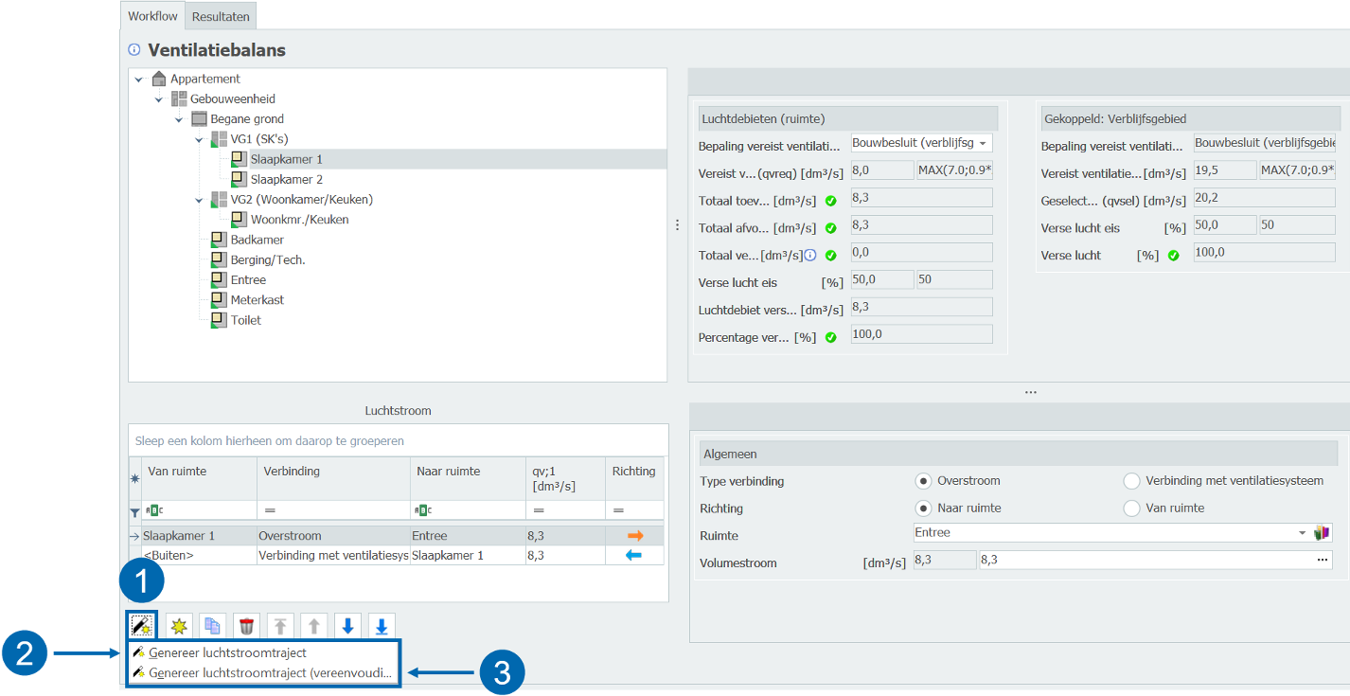
Task: Select the Verbinding met ventilatiesysteem radio button
Action: click(x=1131, y=481)
